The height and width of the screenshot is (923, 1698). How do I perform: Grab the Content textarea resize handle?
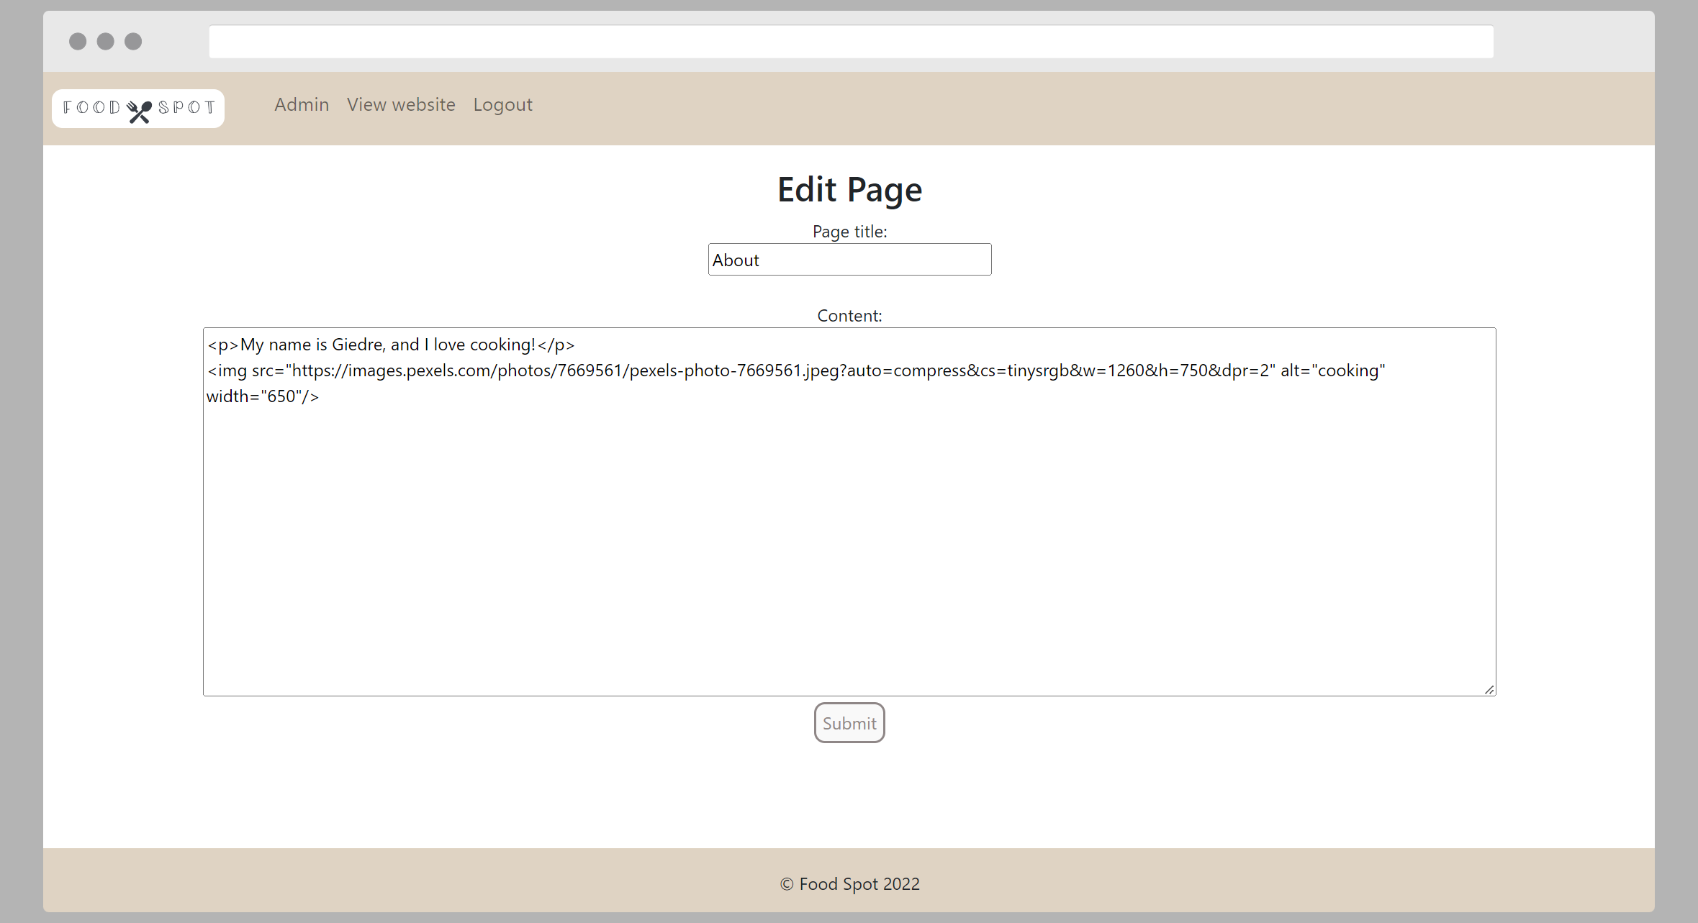(x=1489, y=689)
